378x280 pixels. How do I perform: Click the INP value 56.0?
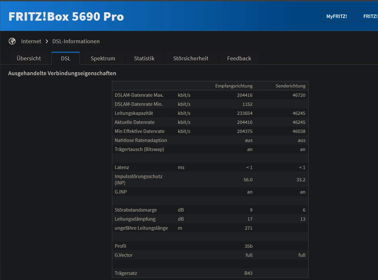click(x=248, y=179)
